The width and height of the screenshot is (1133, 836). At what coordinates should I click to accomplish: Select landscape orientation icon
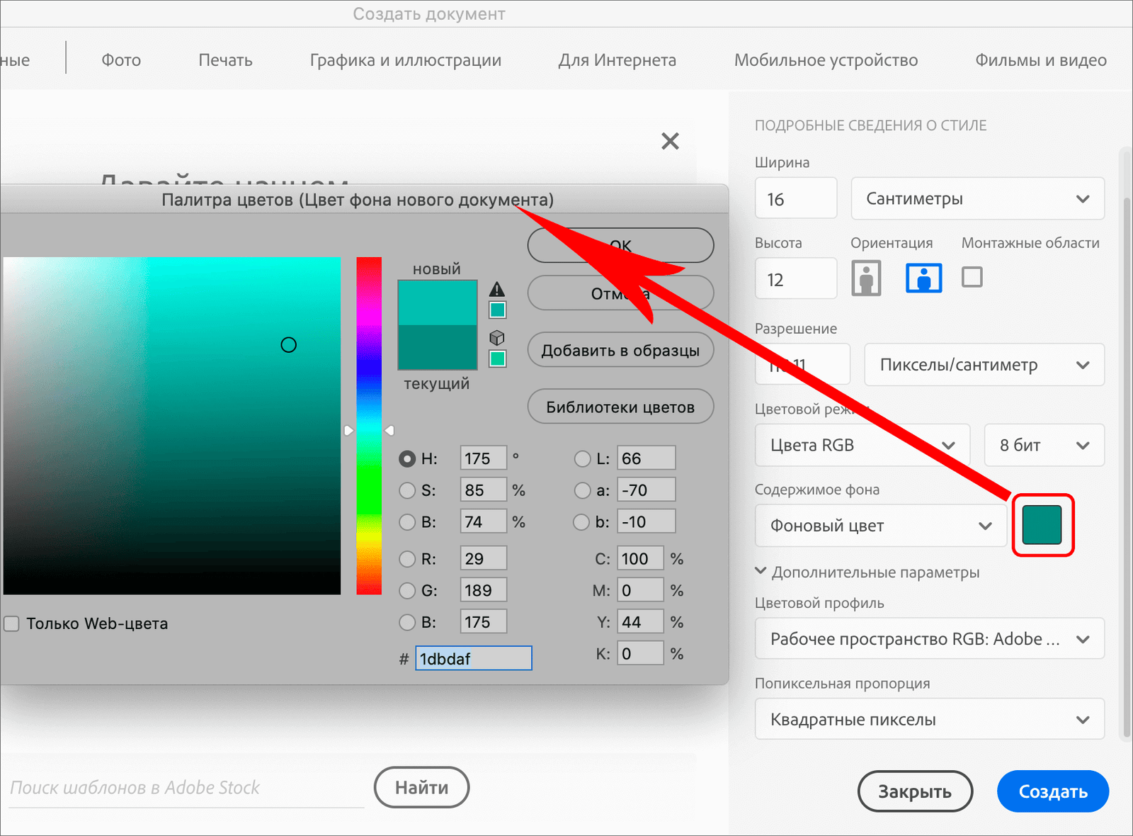[x=923, y=278]
